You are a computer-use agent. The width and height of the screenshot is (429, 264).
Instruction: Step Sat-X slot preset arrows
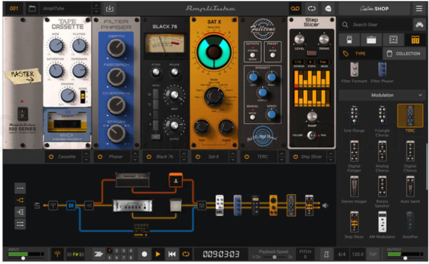(x=233, y=157)
